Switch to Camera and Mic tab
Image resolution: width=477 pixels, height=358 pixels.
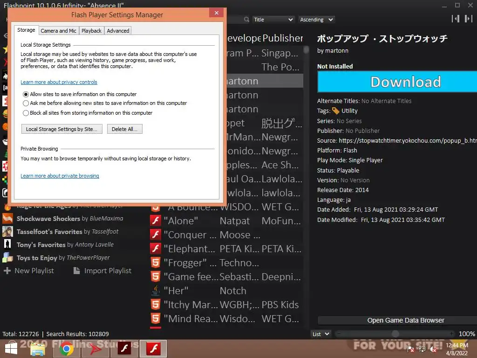click(x=58, y=31)
